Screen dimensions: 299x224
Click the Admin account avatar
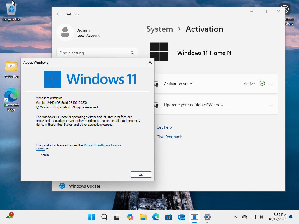[65, 33]
